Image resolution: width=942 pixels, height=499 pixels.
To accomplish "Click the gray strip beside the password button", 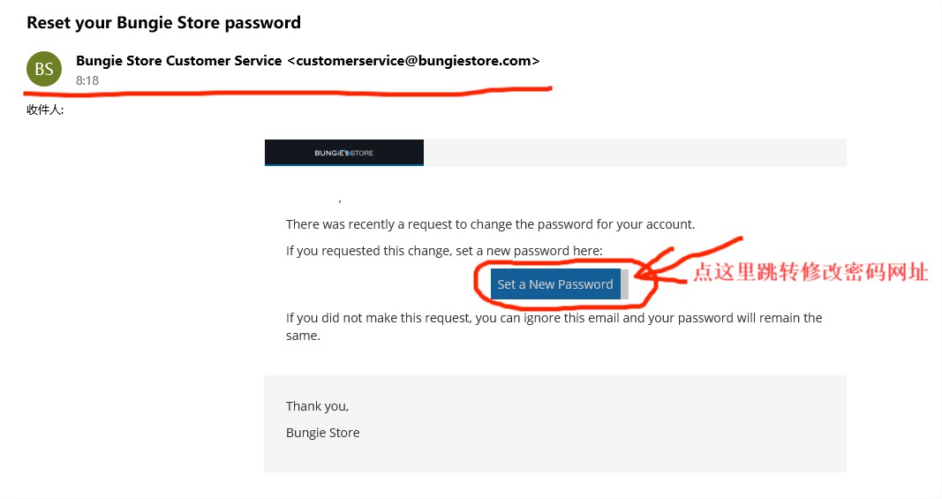I will (624, 284).
